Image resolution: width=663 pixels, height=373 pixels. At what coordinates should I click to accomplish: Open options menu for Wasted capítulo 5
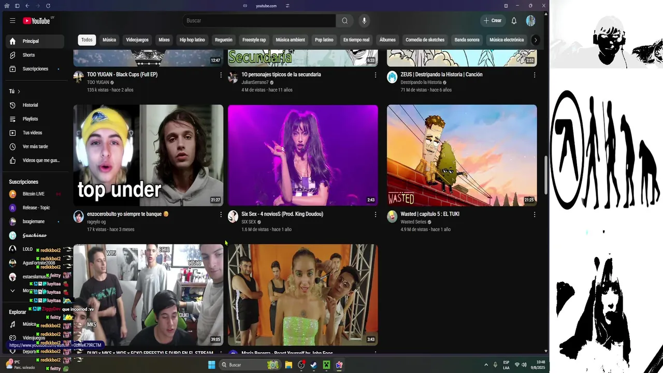[x=535, y=214]
